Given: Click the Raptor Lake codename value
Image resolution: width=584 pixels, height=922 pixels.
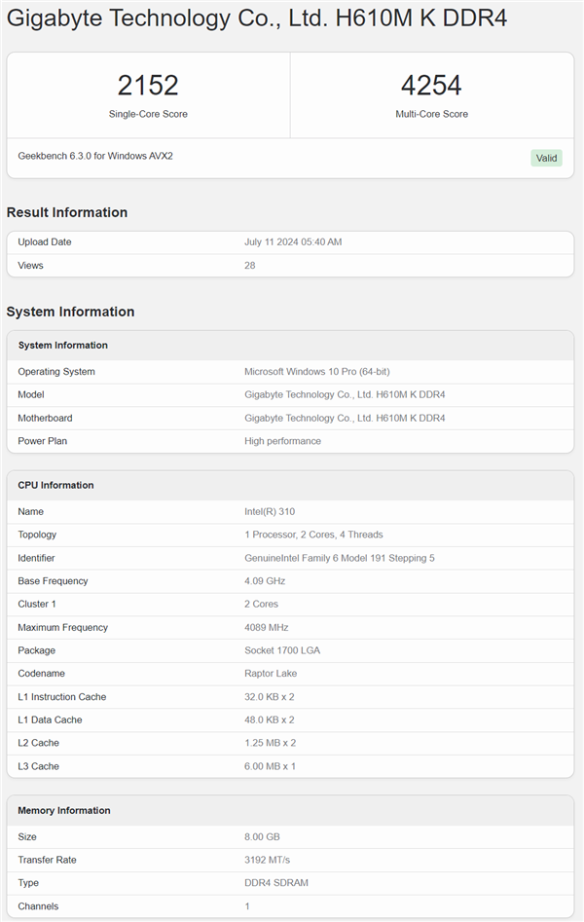Looking at the screenshot, I should 273,674.
